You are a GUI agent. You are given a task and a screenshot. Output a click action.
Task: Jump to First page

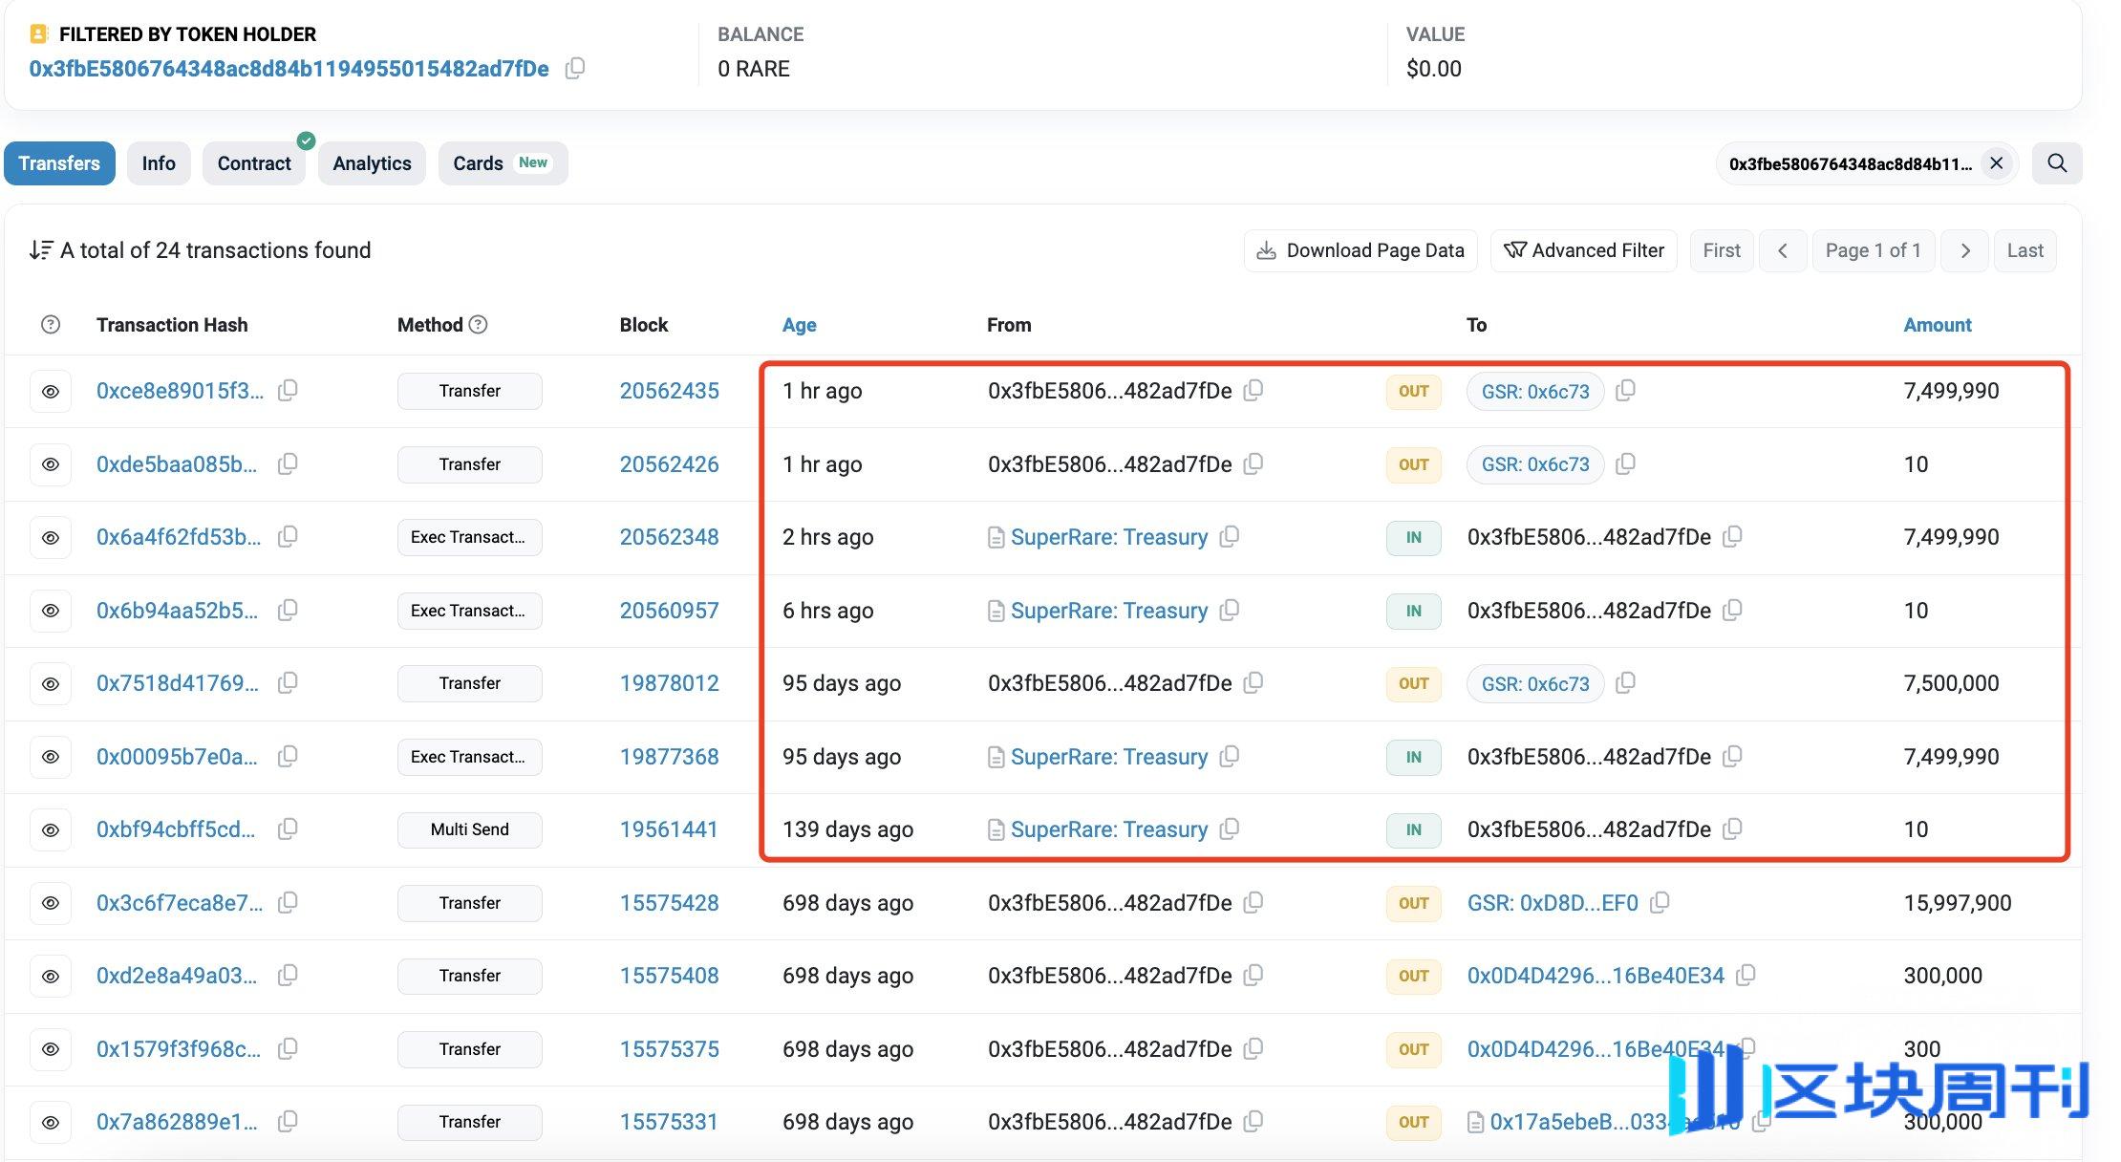[x=1722, y=250]
